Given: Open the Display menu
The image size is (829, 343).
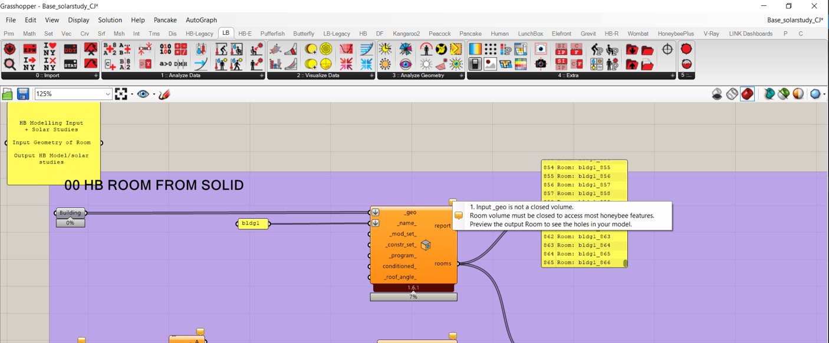Looking at the screenshot, I should coord(78,20).
